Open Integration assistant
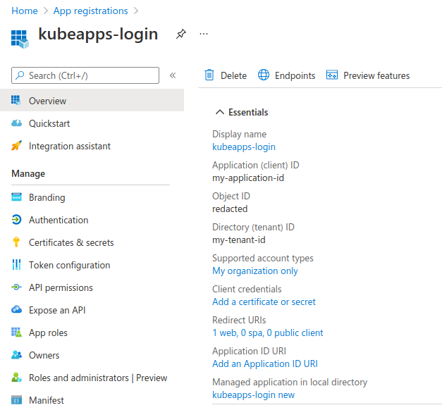The image size is (442, 410). [70, 146]
